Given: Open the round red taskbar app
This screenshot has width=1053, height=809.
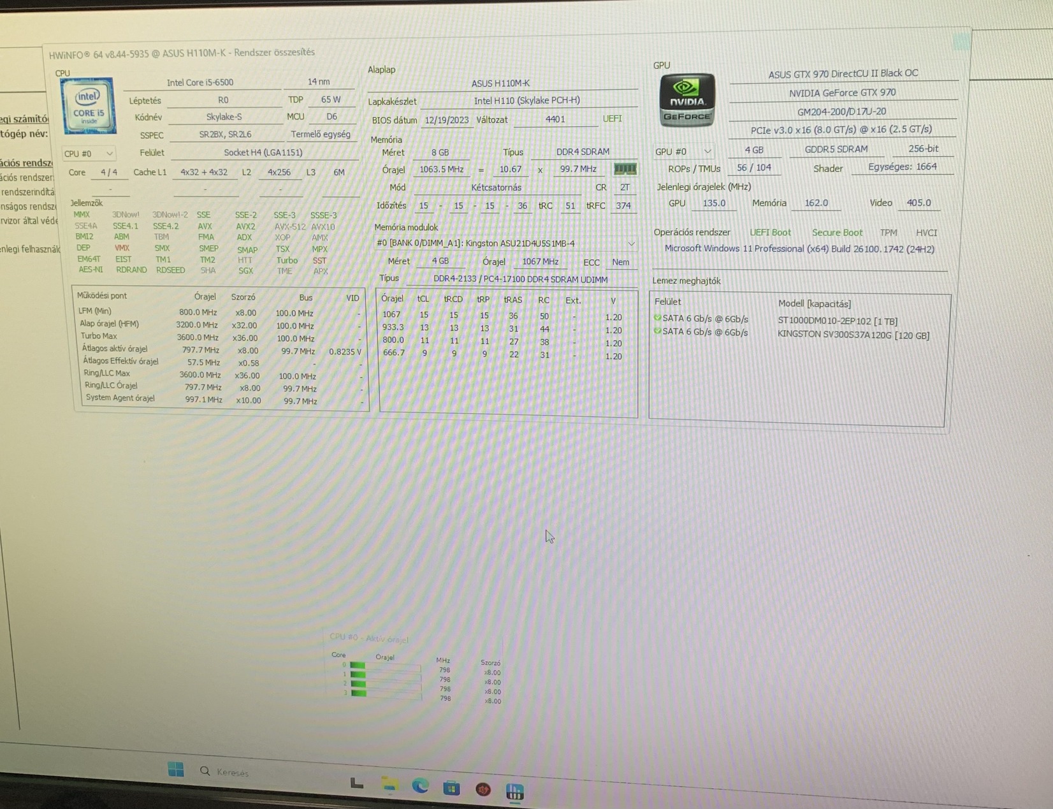Looking at the screenshot, I should point(483,790).
